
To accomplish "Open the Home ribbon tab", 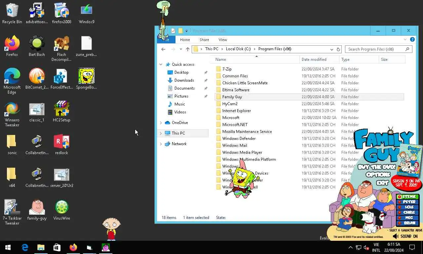I will 185,40.
